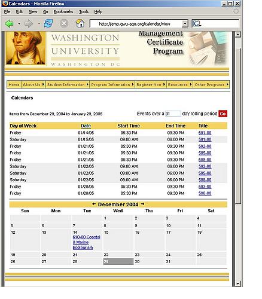
Task: Click the 'Title' column header
Action: (203, 126)
